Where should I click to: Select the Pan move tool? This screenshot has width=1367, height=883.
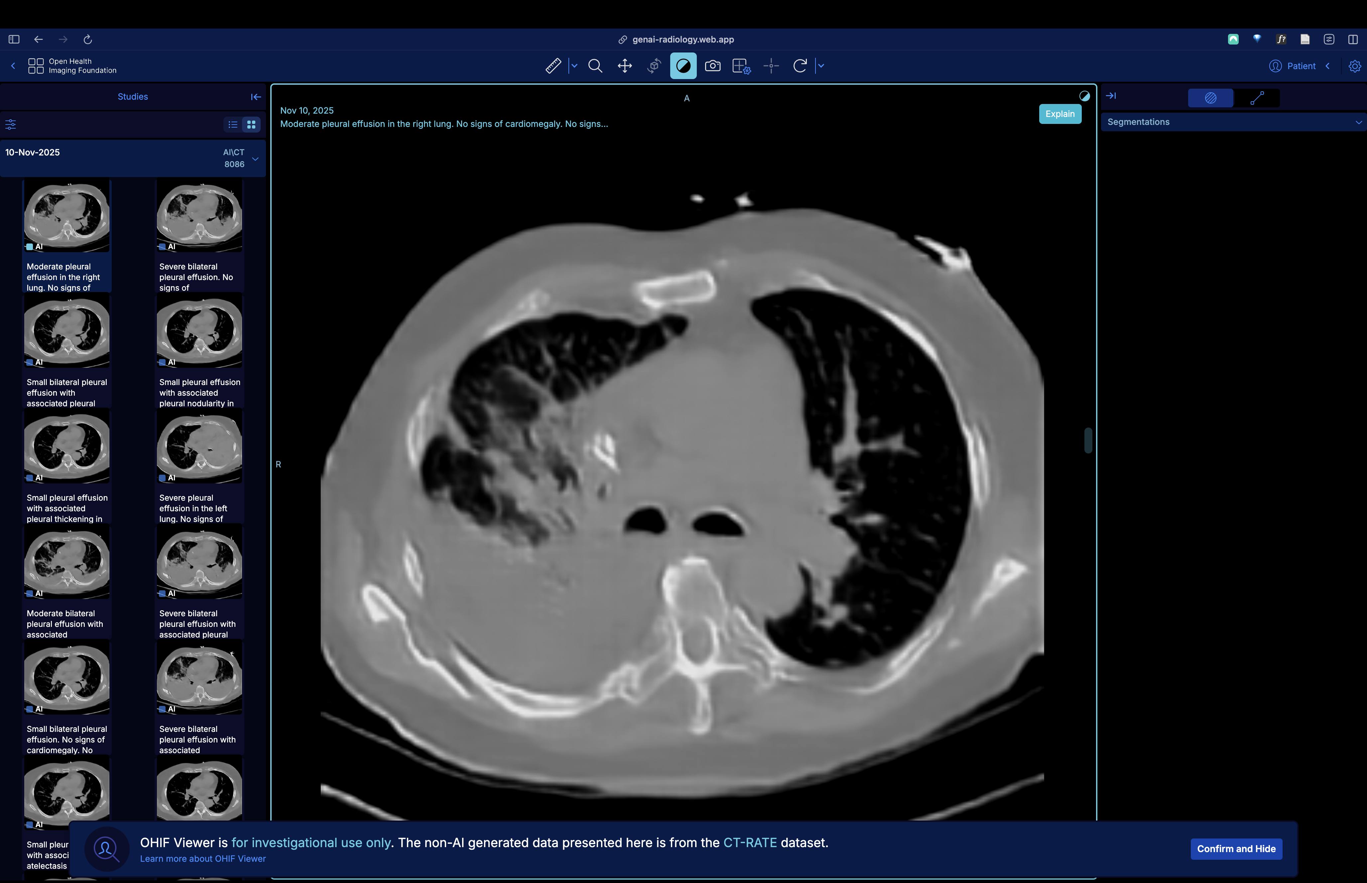[x=625, y=66]
